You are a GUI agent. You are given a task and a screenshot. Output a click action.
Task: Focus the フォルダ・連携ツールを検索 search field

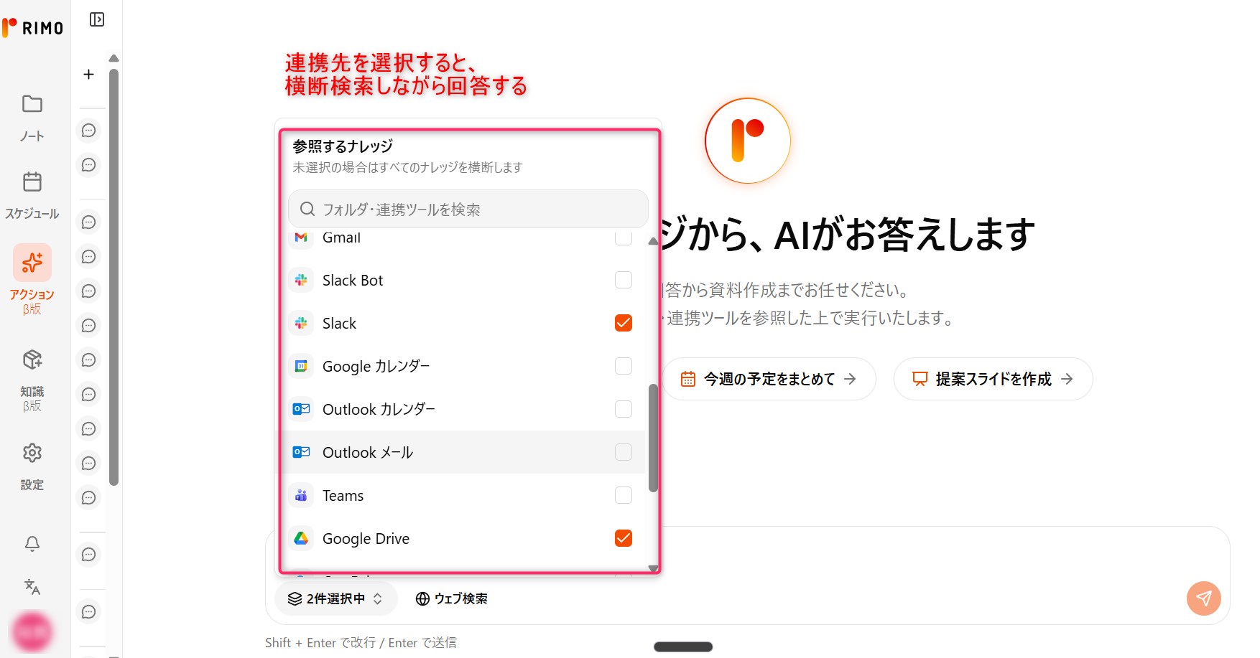[x=468, y=209]
